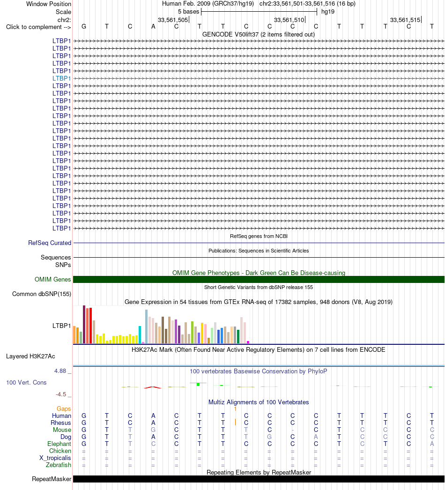The width and height of the screenshot is (445, 490).
Task: Click the GTEx tissue expression bar chart
Action: coord(161,325)
